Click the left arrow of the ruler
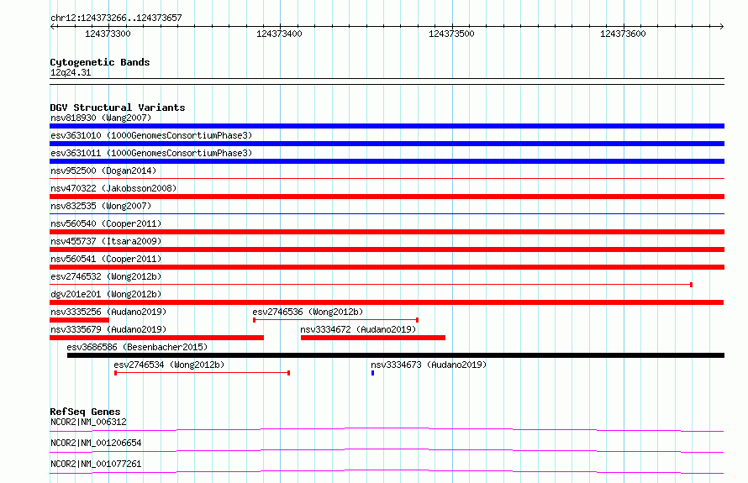 tap(53, 26)
